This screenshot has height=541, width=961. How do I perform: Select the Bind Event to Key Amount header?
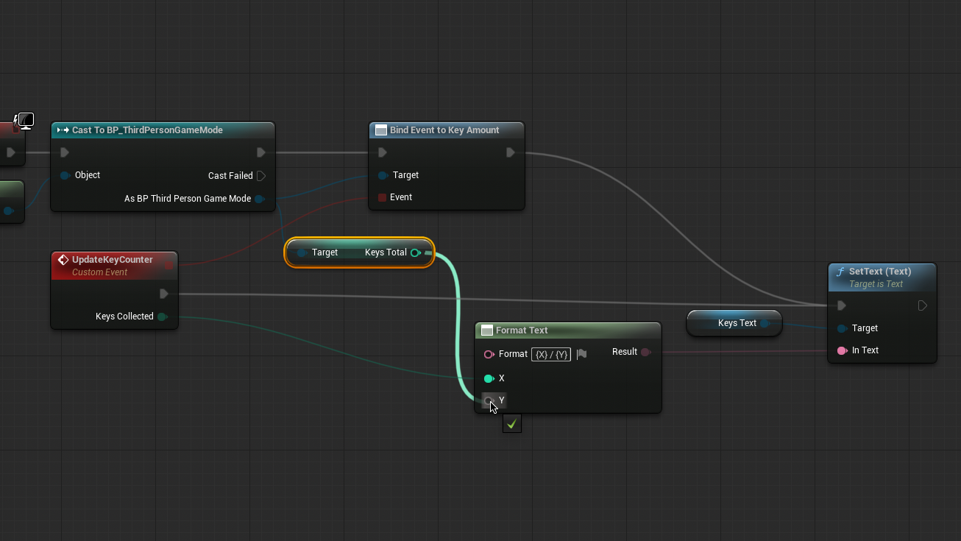pyautogui.click(x=444, y=130)
